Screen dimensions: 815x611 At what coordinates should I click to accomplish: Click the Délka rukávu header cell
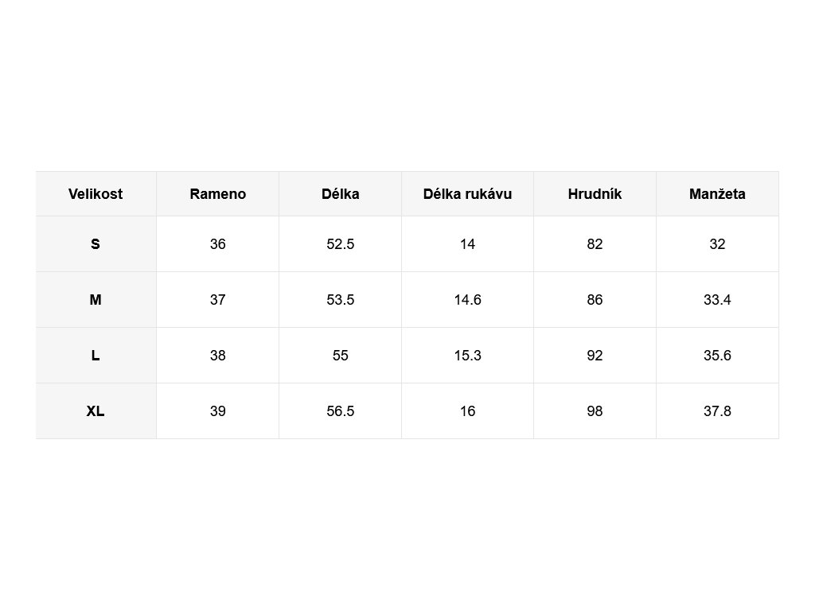467,193
